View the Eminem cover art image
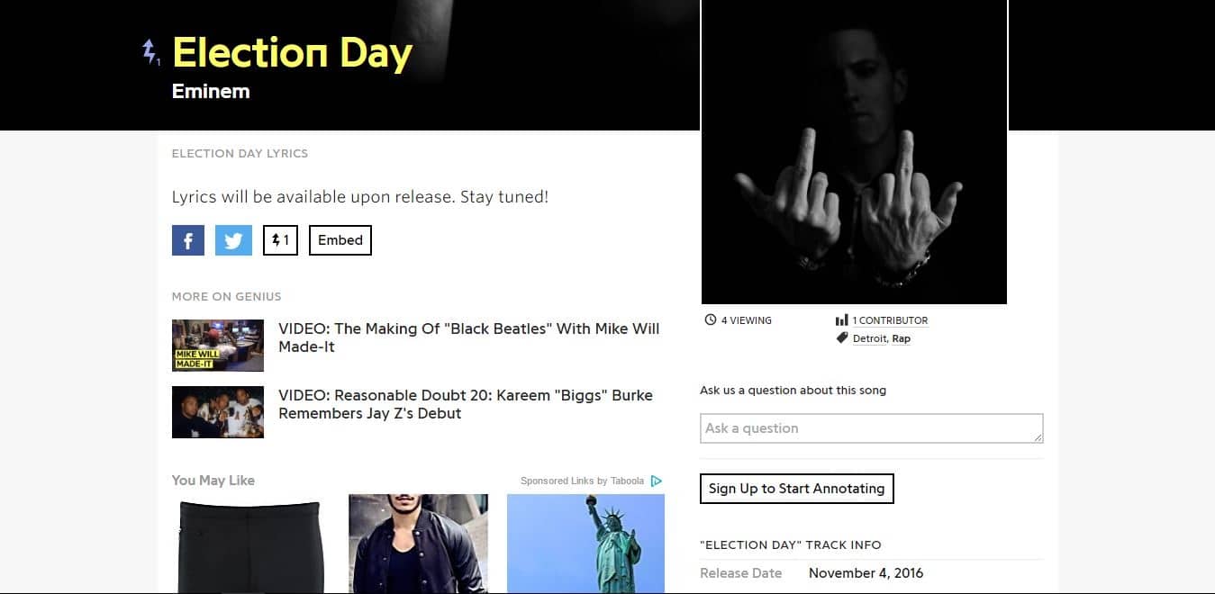Screen dimensions: 1215x594 854,152
